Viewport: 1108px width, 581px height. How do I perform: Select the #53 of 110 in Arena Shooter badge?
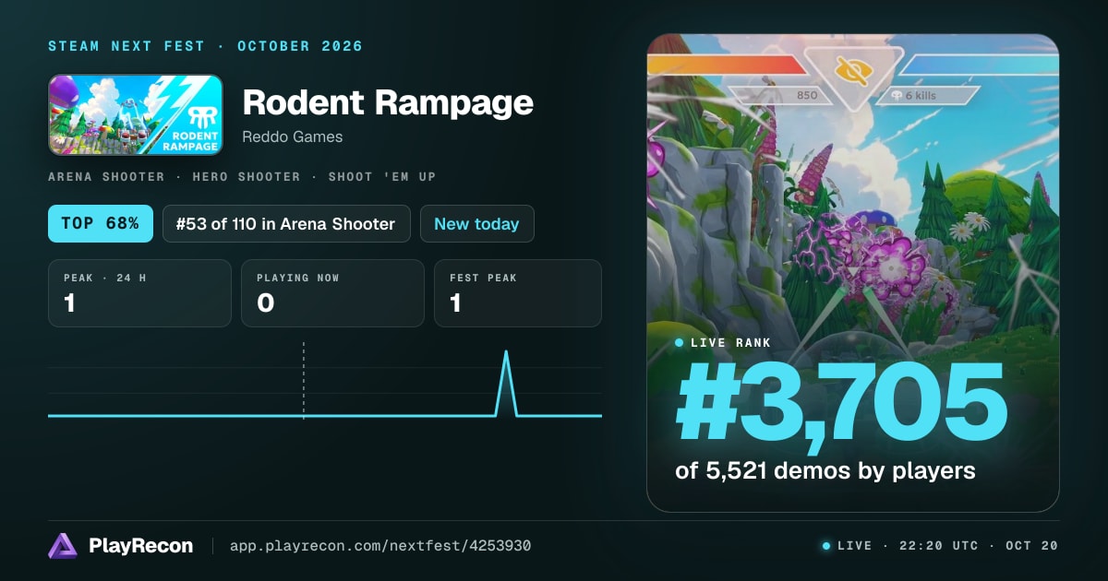286,223
